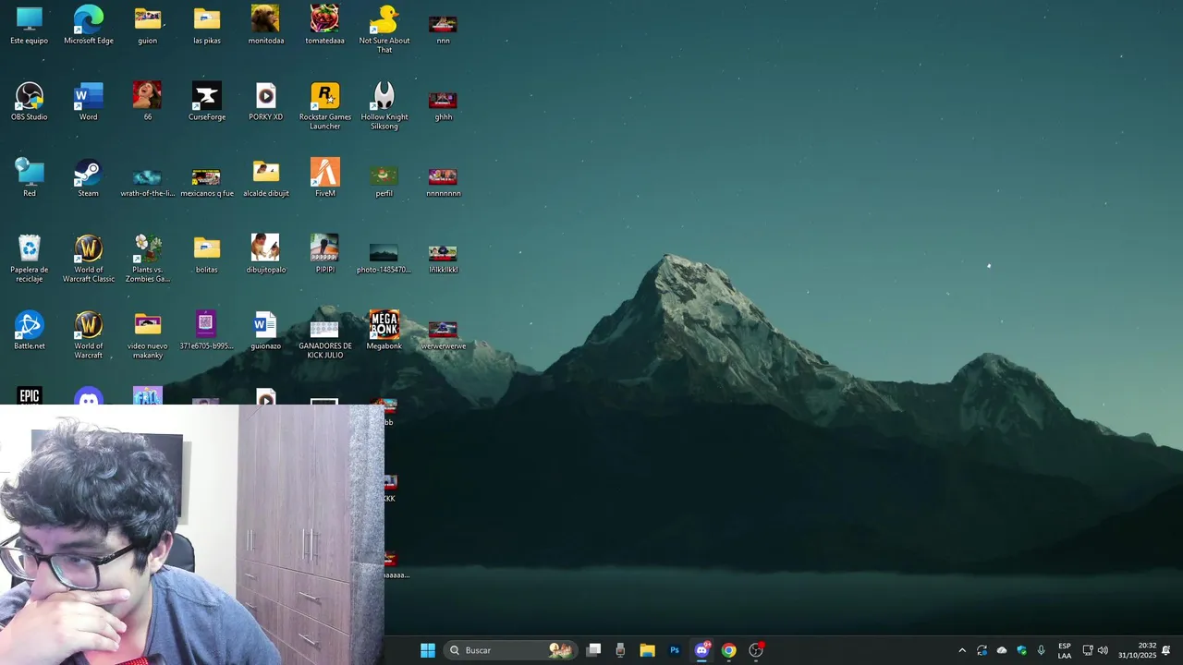
Task: Launch the FiveM shortcut
Action: 325,178
